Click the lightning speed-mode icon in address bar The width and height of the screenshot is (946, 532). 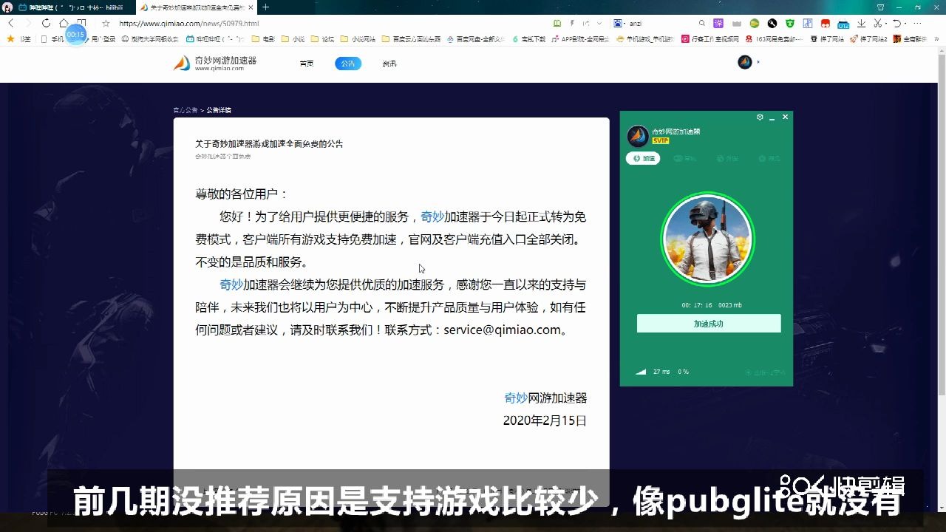pyautogui.click(x=572, y=24)
